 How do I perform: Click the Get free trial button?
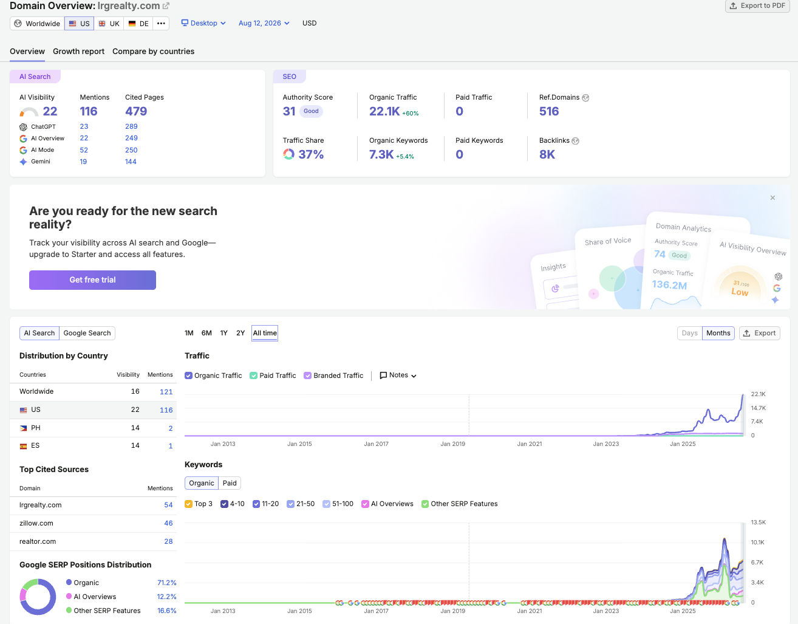pyautogui.click(x=92, y=280)
